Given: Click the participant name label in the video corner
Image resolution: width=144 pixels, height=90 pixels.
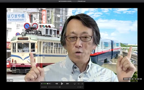Looking at the screenshot, I should click(x=10, y=80).
